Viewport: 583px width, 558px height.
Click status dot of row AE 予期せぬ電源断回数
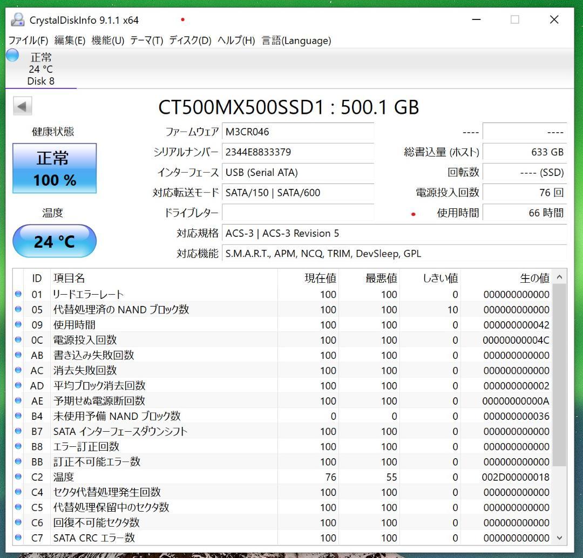click(18, 400)
